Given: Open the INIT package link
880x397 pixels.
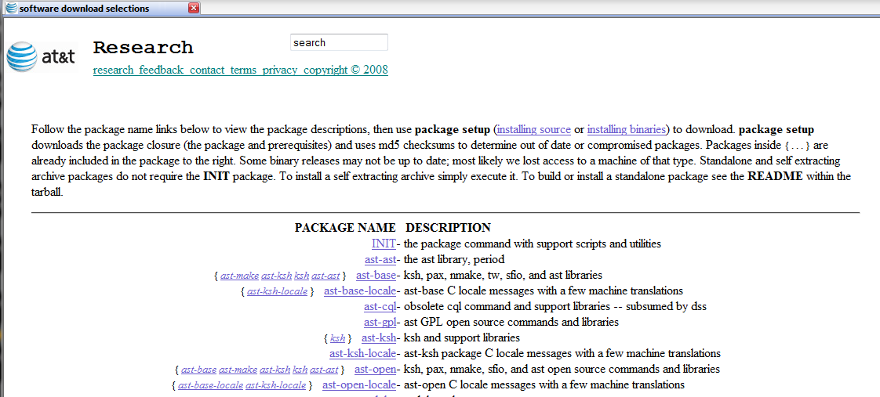Looking at the screenshot, I should [x=384, y=244].
